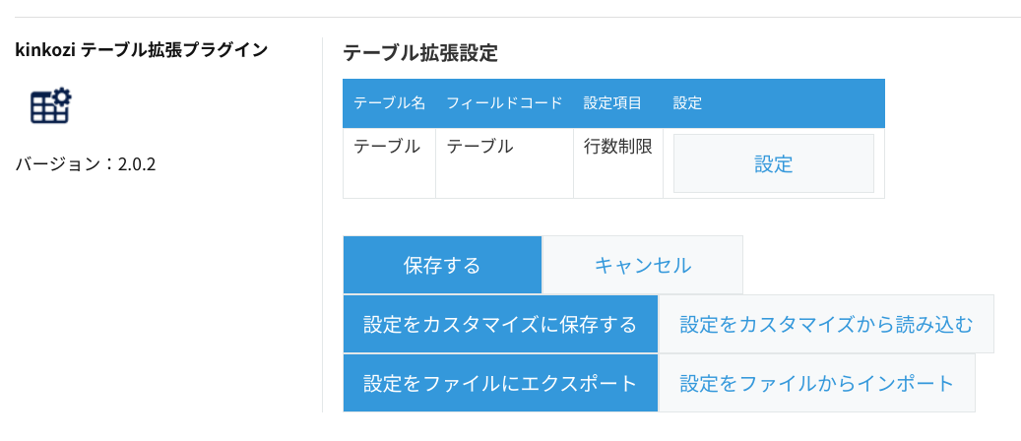Click the vertical divider beside plugin info
This screenshot has height=441, width=1021.
point(322,224)
